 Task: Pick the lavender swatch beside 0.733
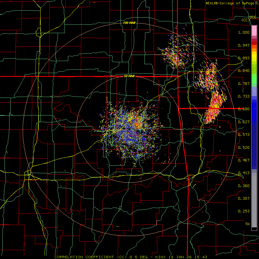(x=254, y=92)
